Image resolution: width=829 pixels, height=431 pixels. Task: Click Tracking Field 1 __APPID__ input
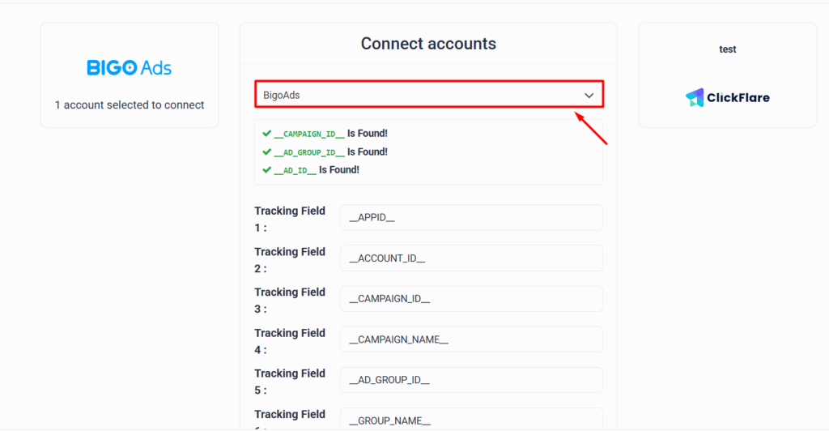pos(471,218)
